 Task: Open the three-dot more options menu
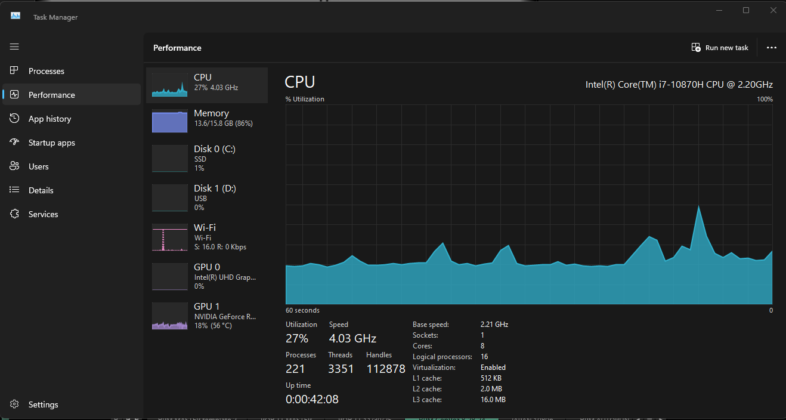(771, 48)
